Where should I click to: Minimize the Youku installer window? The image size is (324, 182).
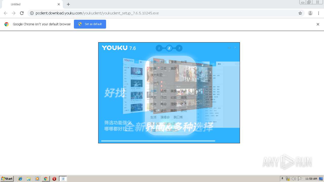[x=229, y=48]
